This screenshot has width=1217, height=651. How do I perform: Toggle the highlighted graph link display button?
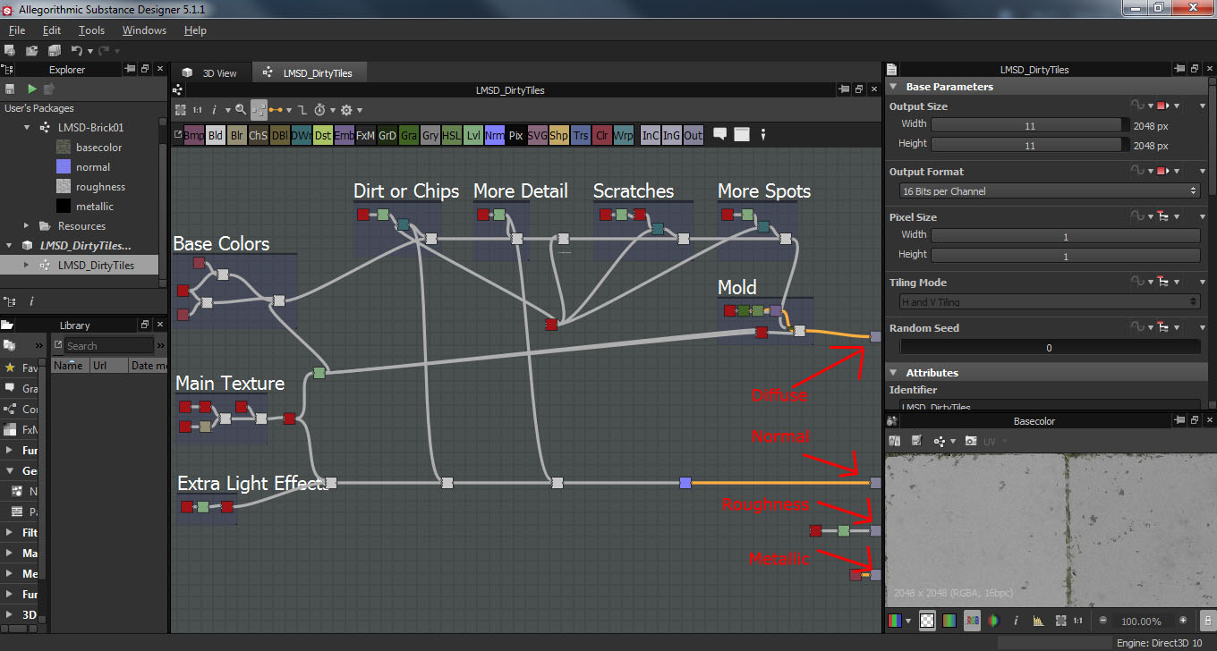coord(259,110)
